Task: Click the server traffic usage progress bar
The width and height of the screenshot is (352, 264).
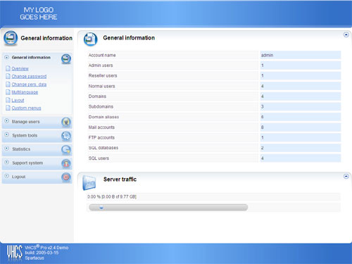Action: (x=168, y=208)
